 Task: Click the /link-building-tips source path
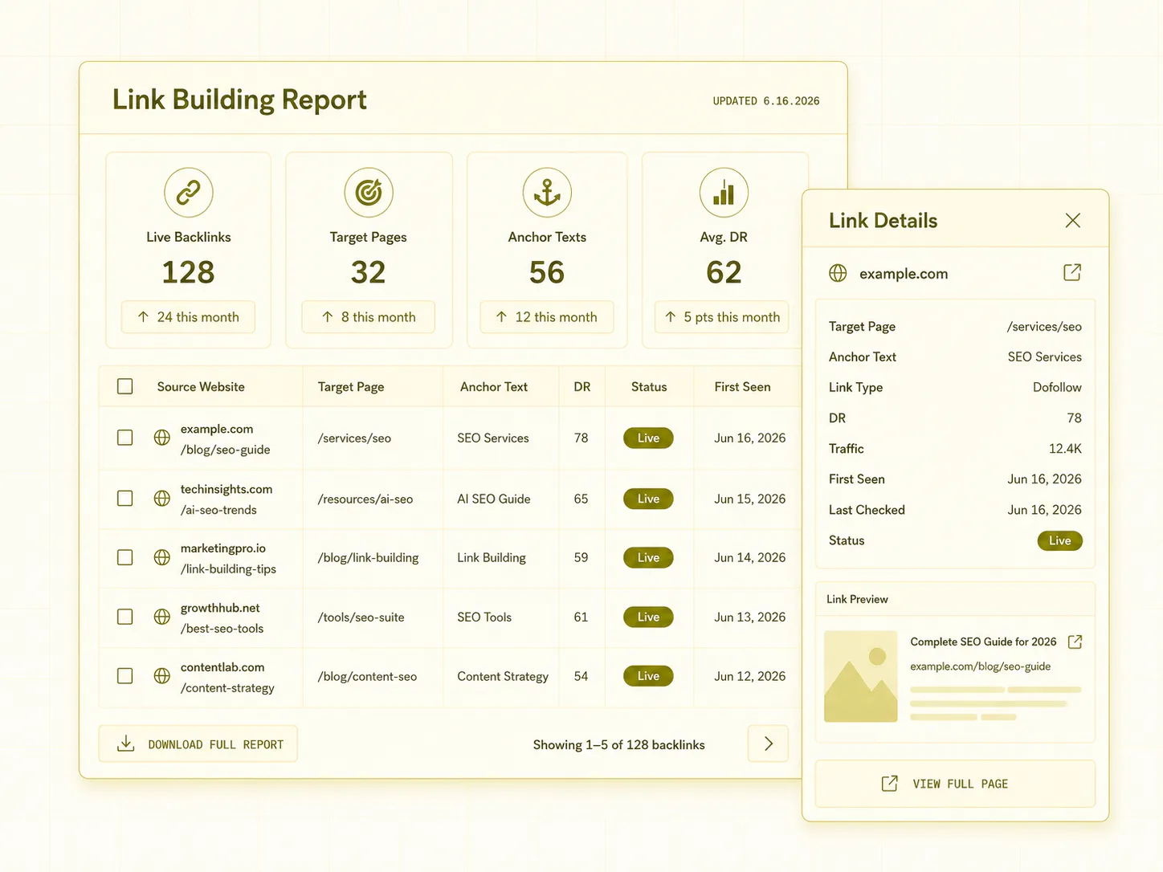pyautogui.click(x=228, y=568)
